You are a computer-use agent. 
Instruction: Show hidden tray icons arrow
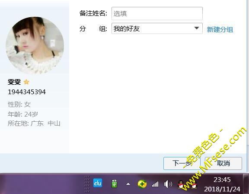[128, 184]
